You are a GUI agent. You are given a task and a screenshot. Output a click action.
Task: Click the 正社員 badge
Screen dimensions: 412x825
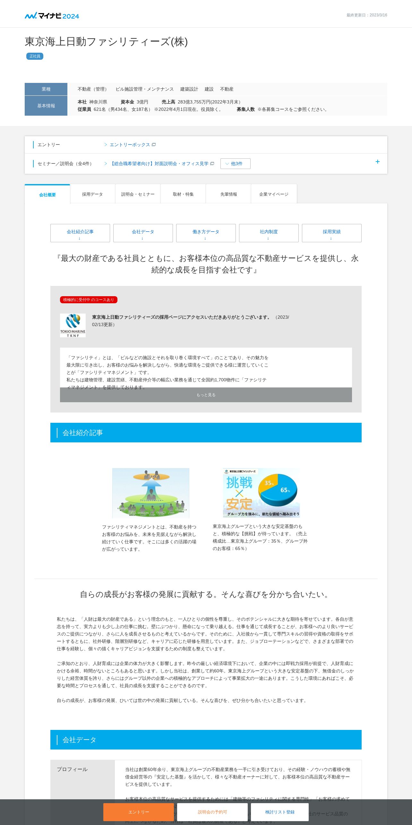[x=35, y=56]
